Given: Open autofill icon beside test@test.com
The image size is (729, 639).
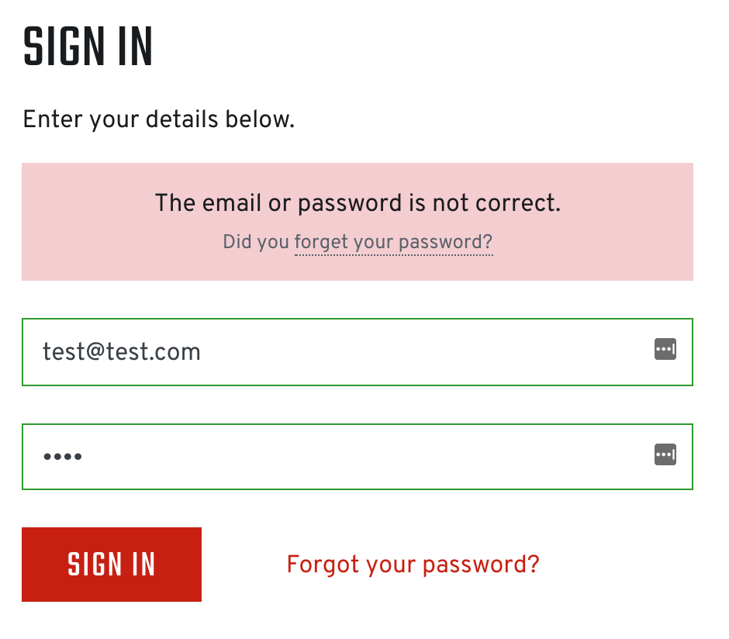Looking at the screenshot, I should [x=665, y=350].
